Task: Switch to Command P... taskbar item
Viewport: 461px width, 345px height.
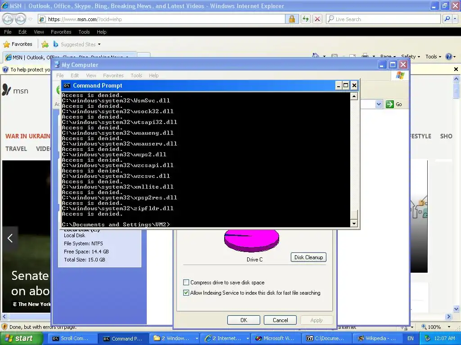Action: 123,339
